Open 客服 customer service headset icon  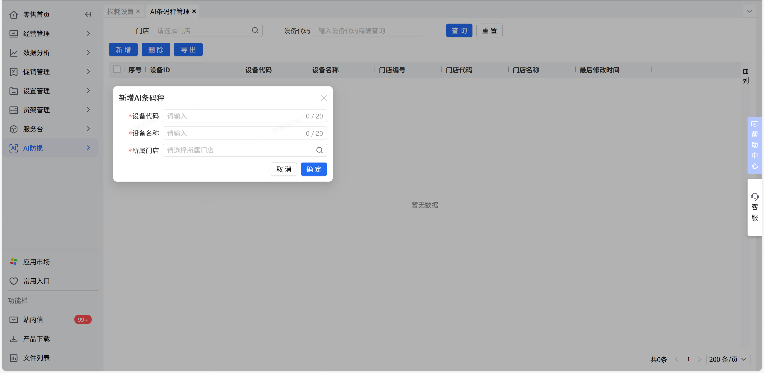point(754,207)
